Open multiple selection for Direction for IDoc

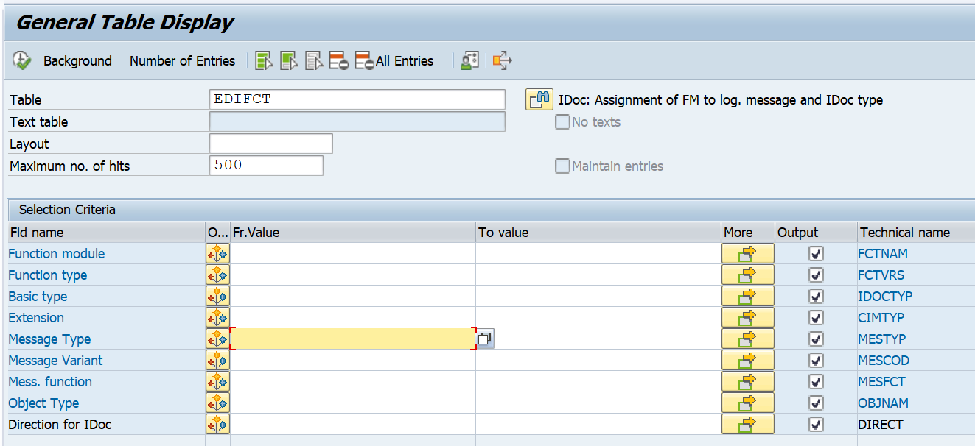(x=746, y=424)
